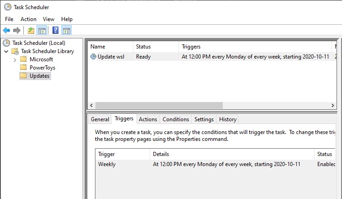Click the Up One Level folder icon

point(31,31)
